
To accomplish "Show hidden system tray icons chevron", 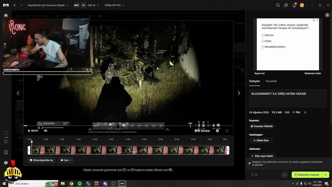I will (x=293, y=184).
